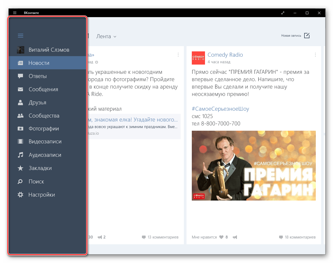This screenshot has height=263, width=334.
Task: Open comments icon near 18 комментариев
Action: point(281,237)
